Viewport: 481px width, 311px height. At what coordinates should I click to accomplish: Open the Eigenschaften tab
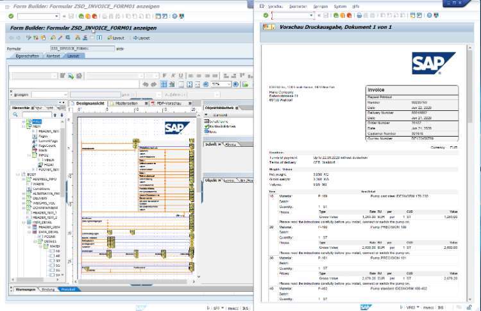tap(28, 56)
